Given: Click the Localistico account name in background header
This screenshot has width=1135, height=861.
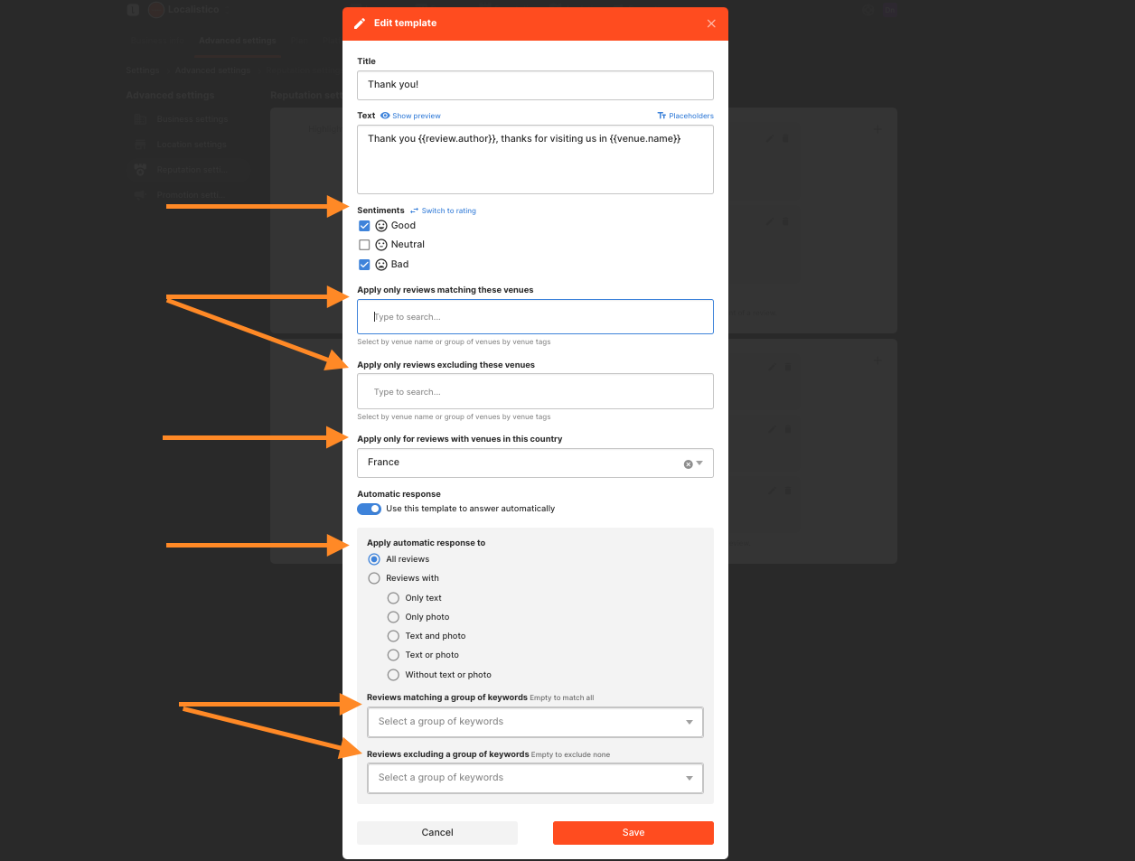Looking at the screenshot, I should [193, 9].
